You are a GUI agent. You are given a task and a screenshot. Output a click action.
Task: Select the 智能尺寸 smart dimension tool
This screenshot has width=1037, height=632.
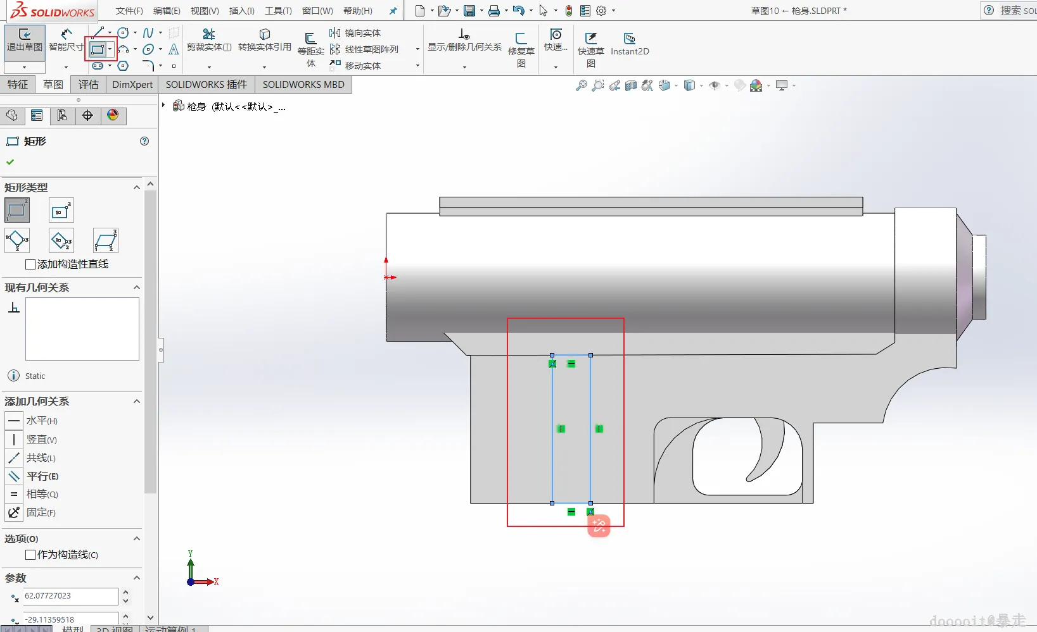tap(66, 40)
